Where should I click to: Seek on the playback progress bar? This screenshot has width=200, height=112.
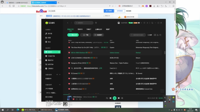(113, 95)
